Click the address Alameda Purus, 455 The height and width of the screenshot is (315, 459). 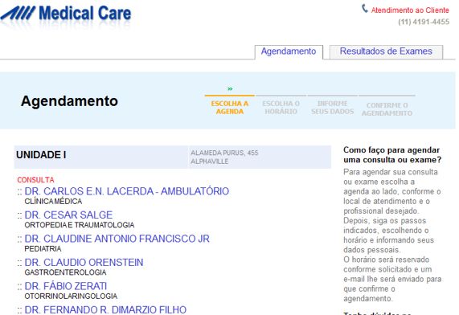click(x=224, y=153)
